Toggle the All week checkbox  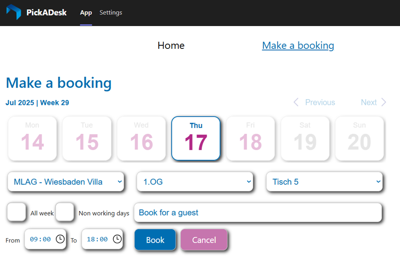(x=17, y=212)
